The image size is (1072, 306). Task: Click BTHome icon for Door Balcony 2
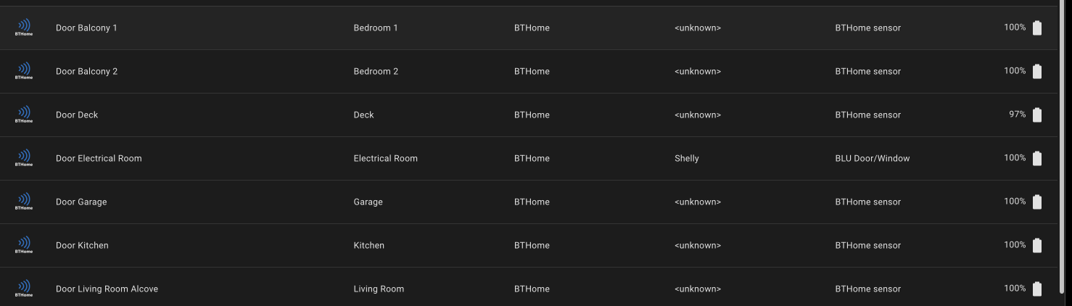(x=24, y=71)
